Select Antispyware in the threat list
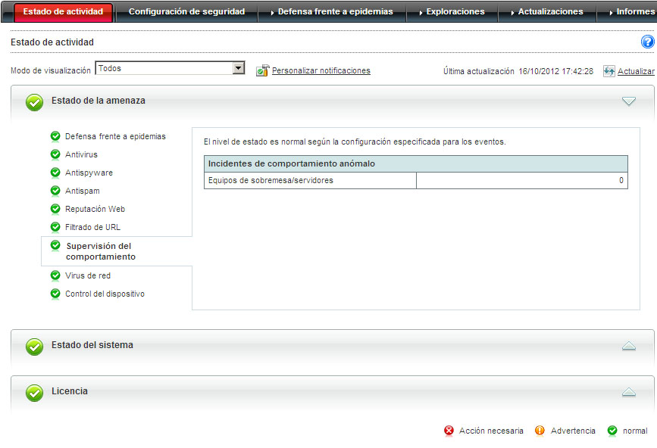Viewport: 657px width, 448px height. click(x=89, y=173)
